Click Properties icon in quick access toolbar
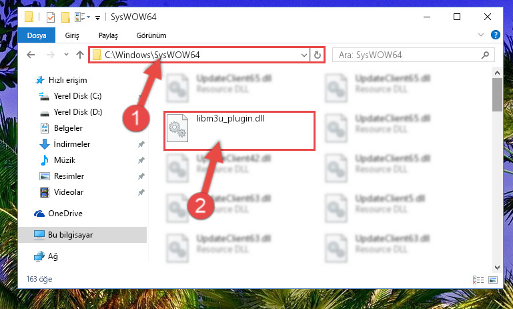This screenshot has width=513, height=309. 51,17
